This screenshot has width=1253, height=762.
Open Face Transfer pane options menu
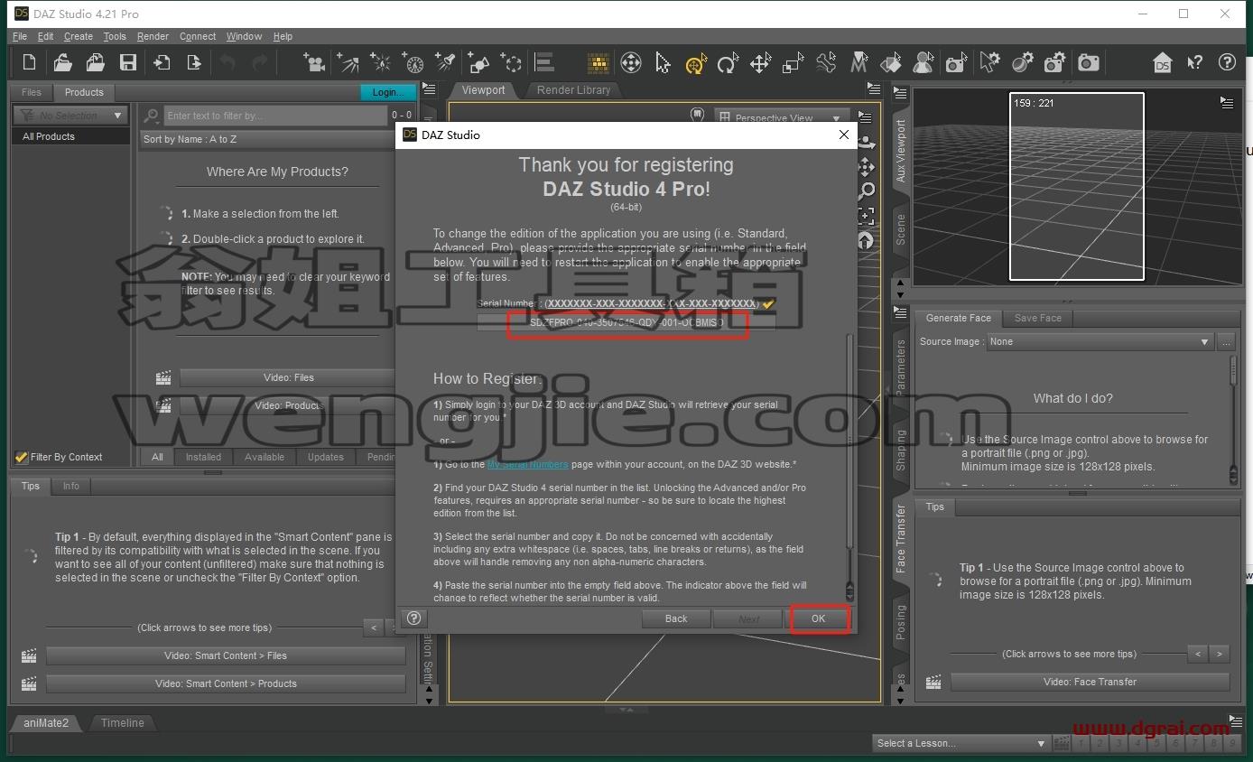pyautogui.click(x=900, y=313)
